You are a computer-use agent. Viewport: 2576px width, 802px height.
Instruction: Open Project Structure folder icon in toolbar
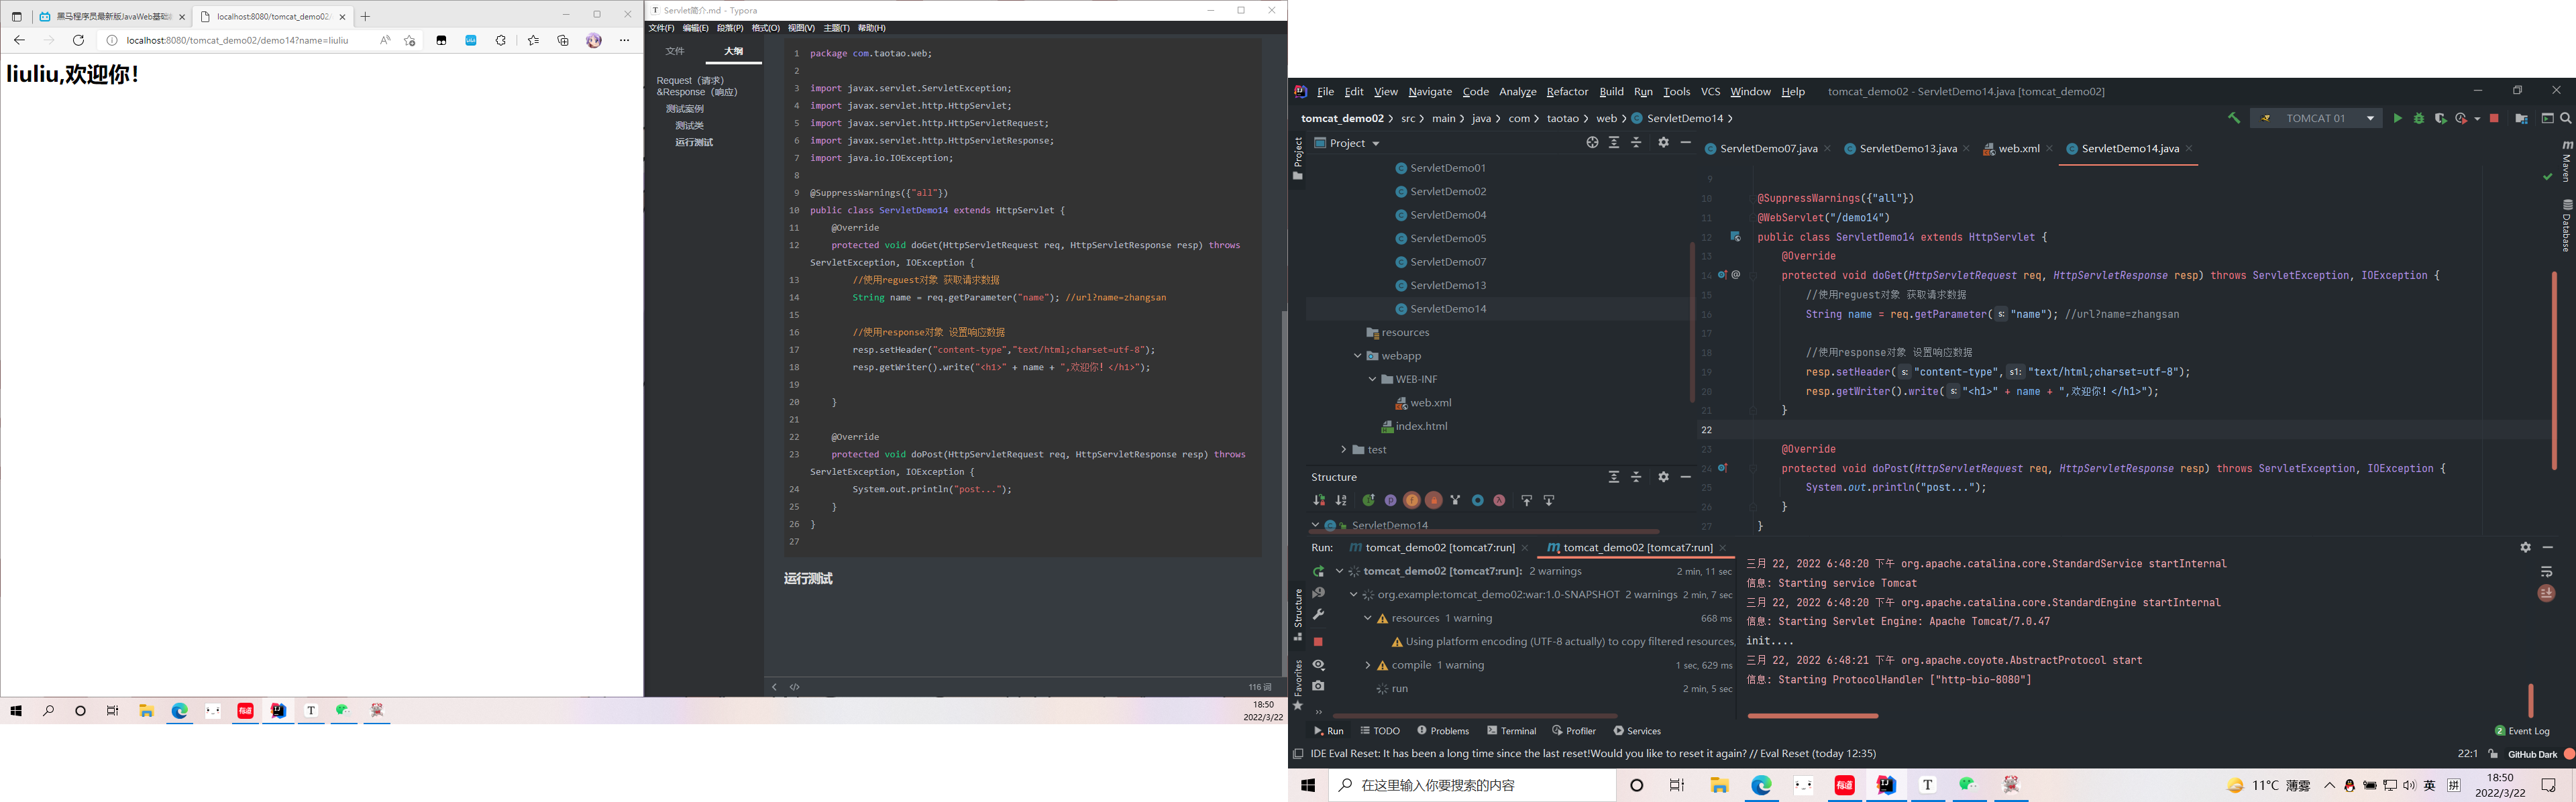click(x=2521, y=119)
